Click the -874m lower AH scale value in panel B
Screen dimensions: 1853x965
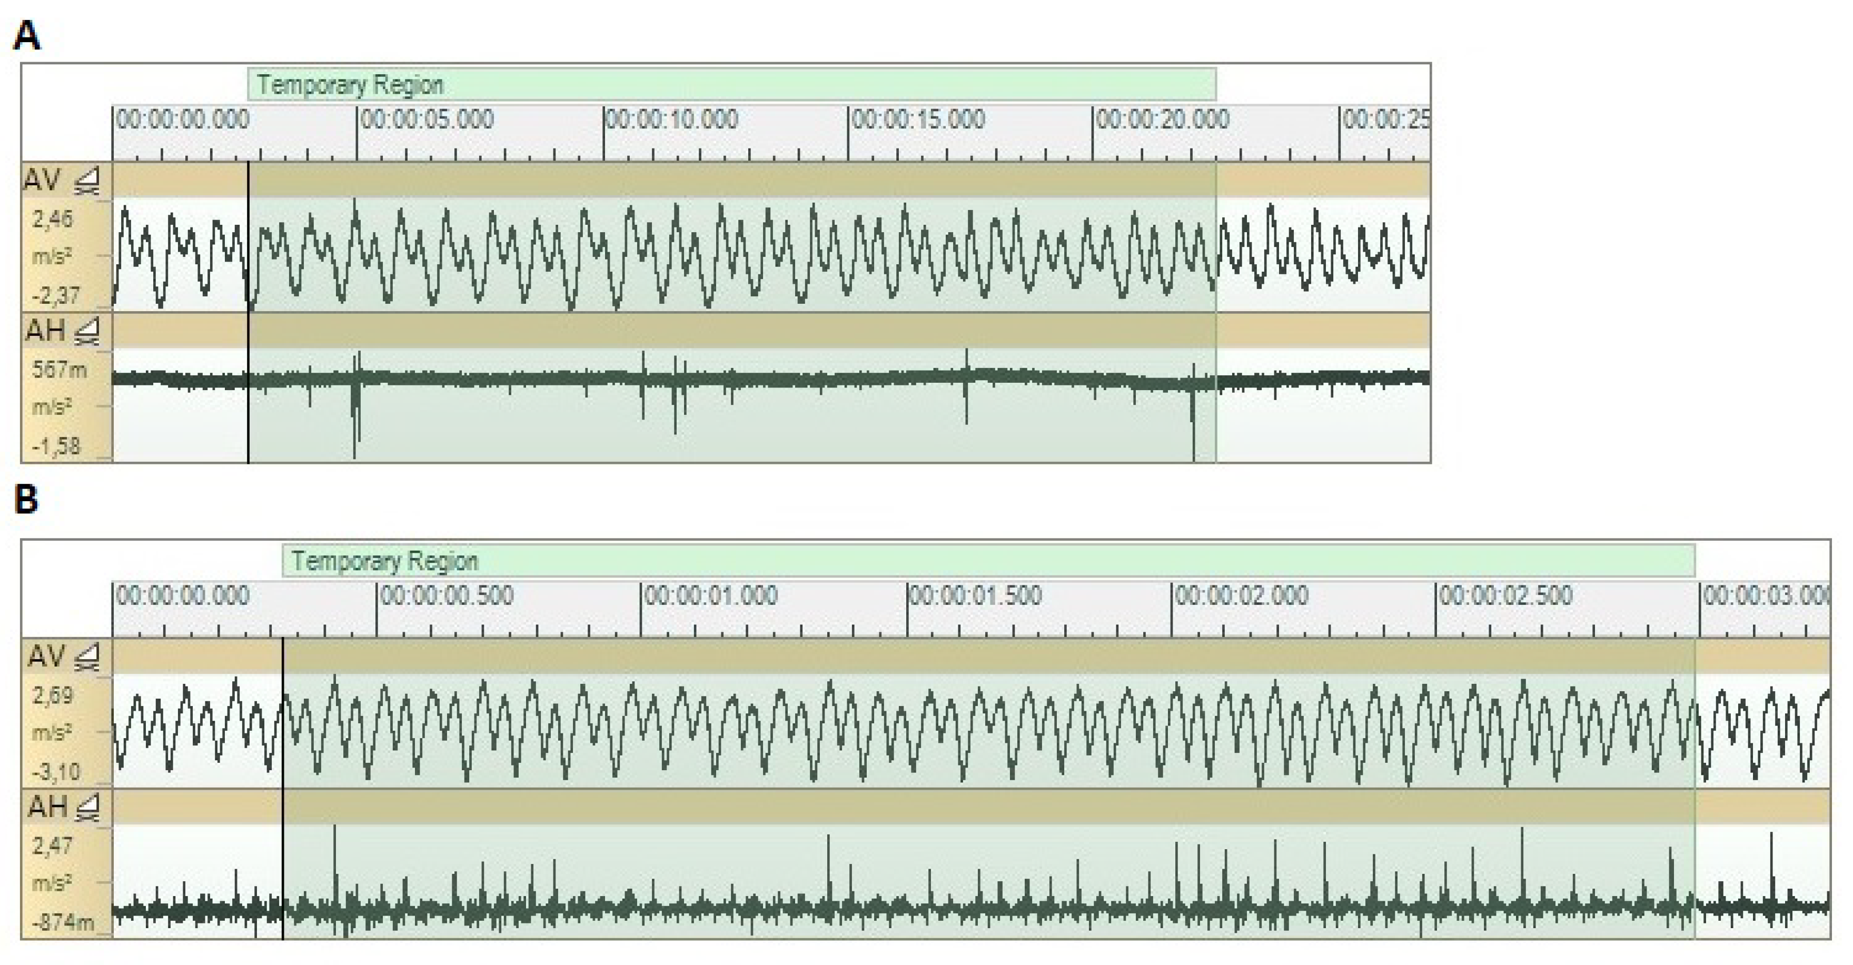(63, 922)
